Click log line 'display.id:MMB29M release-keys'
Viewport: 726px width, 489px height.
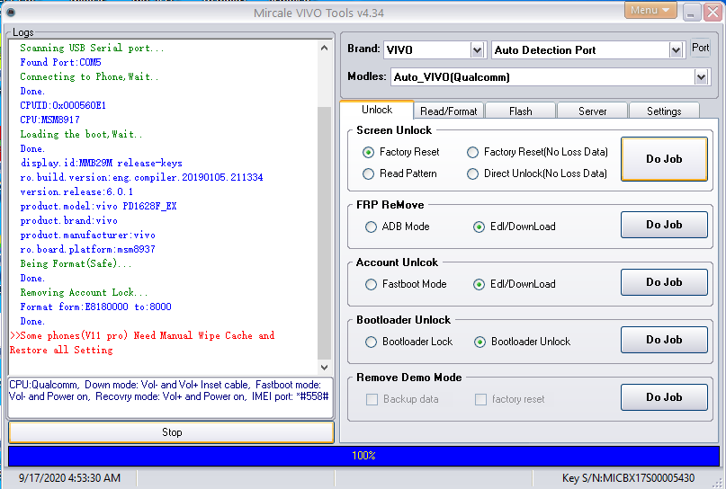(101, 163)
